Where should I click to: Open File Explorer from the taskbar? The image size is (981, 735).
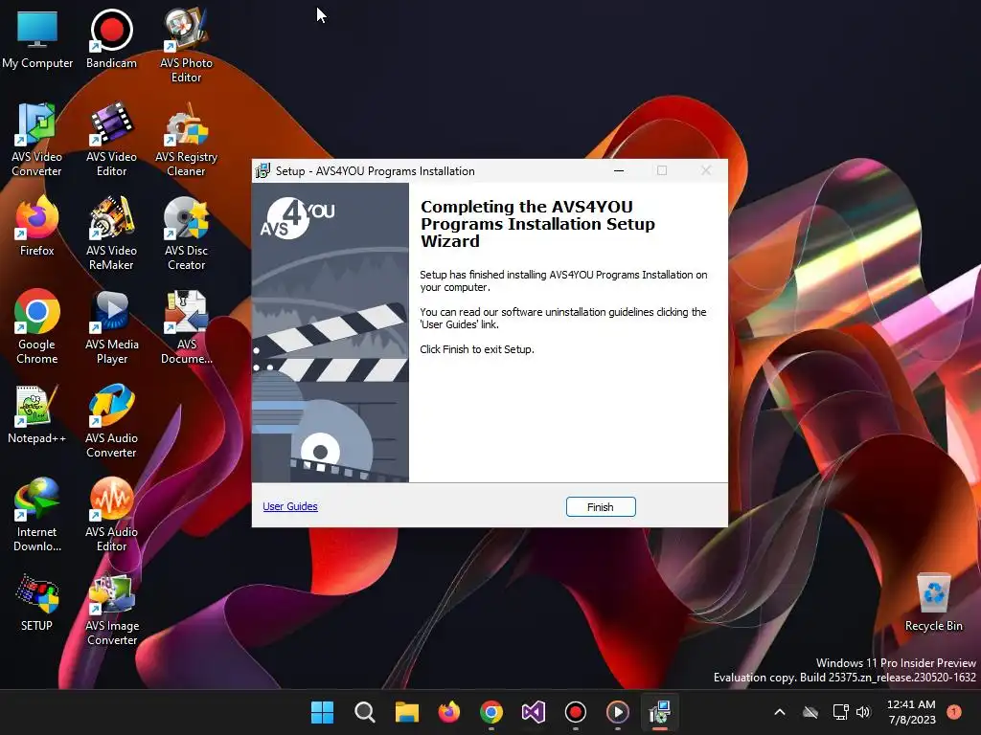pyautogui.click(x=406, y=712)
